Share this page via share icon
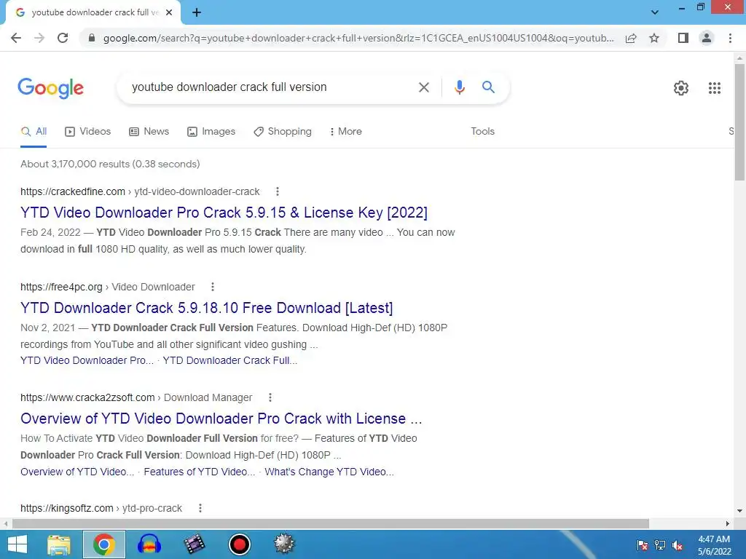Screen dimensions: 746x559 pyautogui.click(x=631, y=38)
